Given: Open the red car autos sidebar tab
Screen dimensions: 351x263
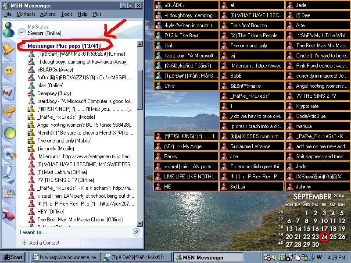Looking at the screenshot, I should (x=8, y=216).
